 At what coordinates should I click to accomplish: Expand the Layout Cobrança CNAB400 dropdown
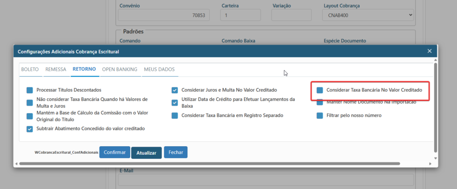pyautogui.click(x=368, y=15)
